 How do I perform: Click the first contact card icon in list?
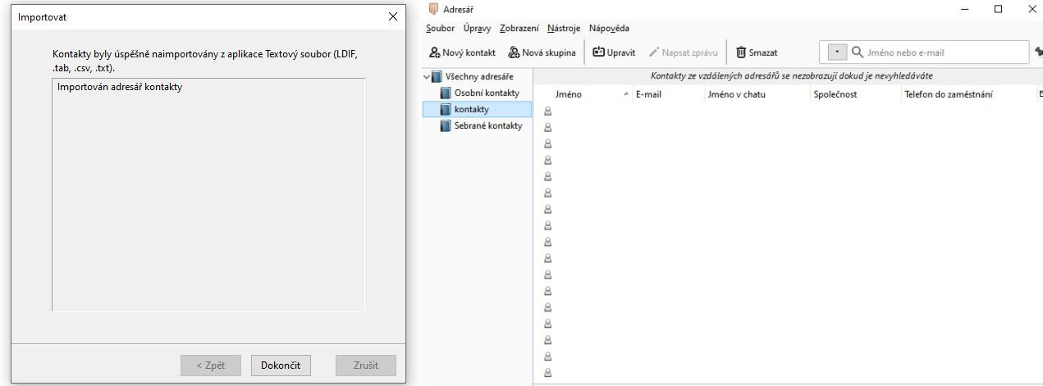pos(547,111)
